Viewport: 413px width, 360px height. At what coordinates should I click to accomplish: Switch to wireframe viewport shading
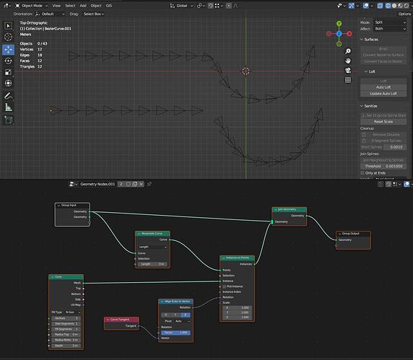pyautogui.click(x=388, y=6)
